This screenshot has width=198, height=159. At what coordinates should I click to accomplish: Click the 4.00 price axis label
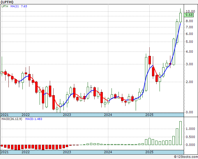[x=190, y=52]
